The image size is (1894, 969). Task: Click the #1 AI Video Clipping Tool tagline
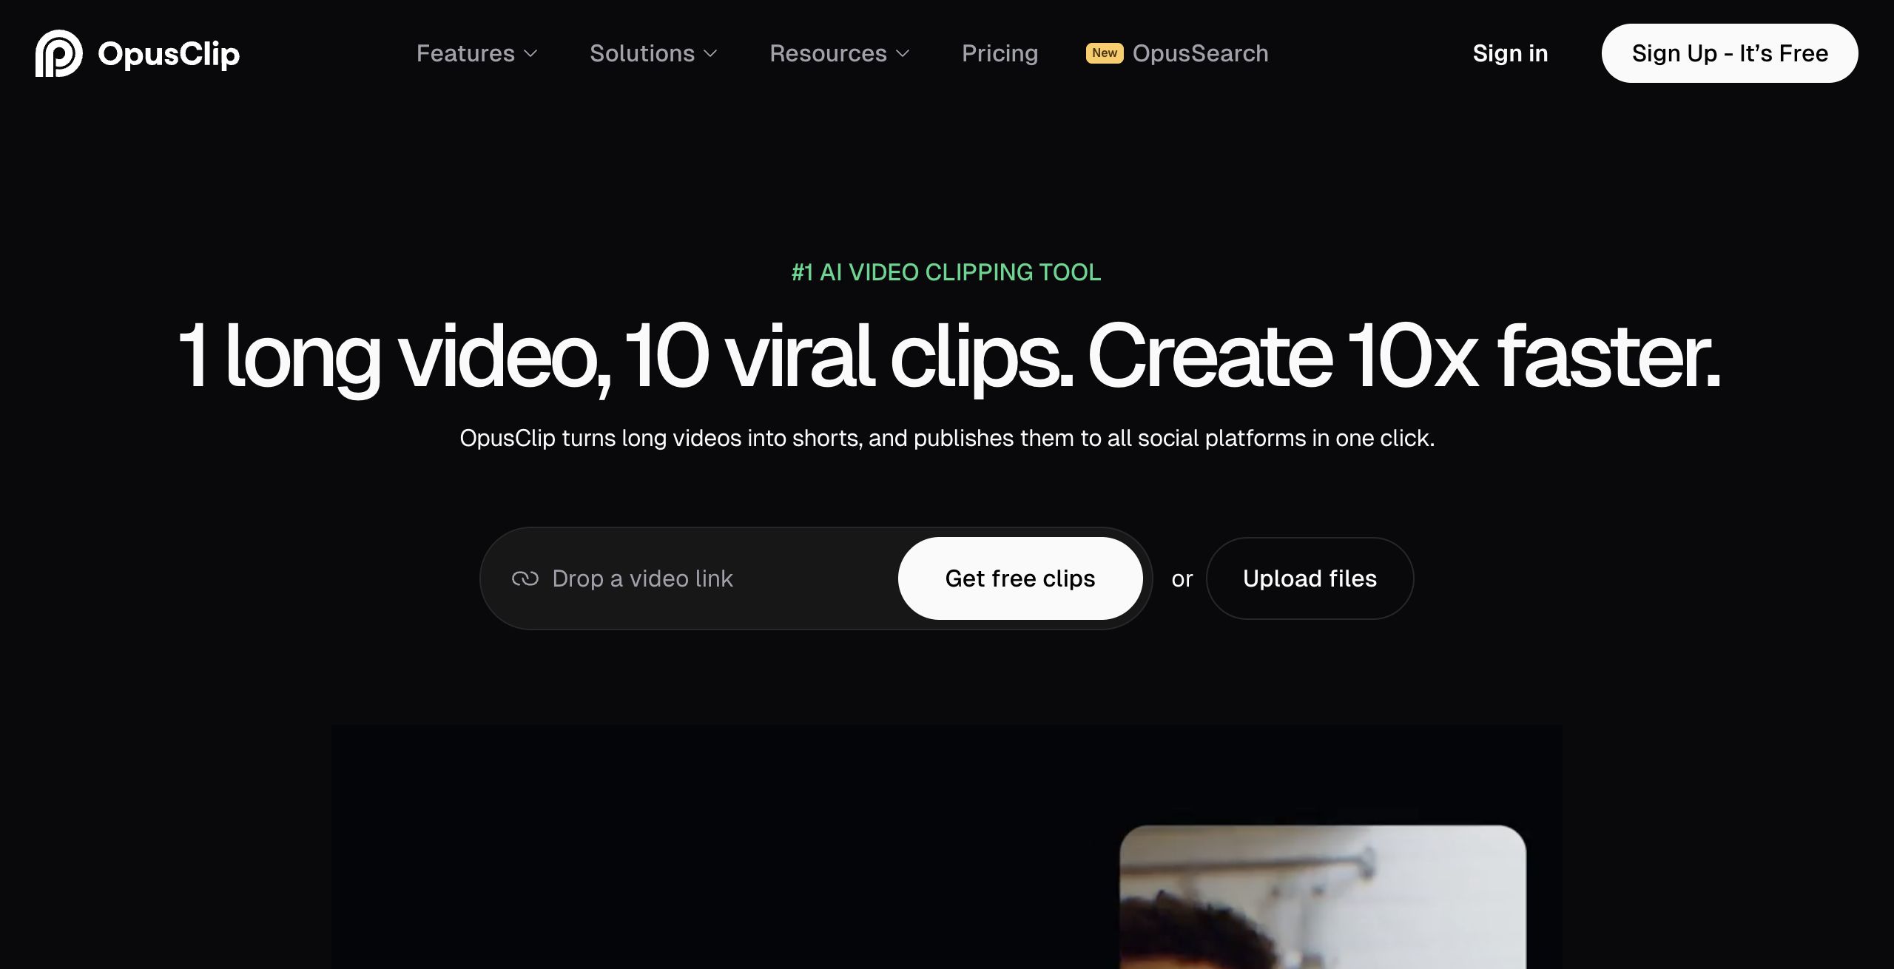coord(946,272)
